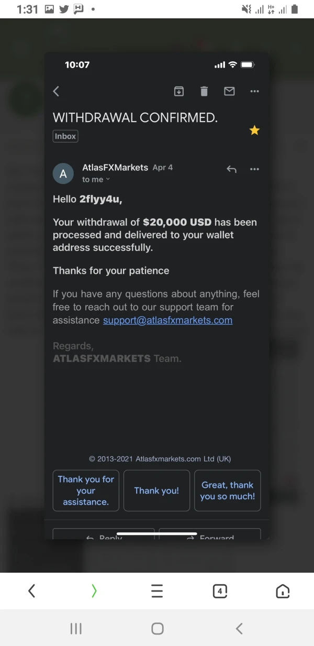This screenshot has height=646, width=314.
Task: Expand the 'to me' recipient details
Action: pyautogui.click(x=96, y=179)
